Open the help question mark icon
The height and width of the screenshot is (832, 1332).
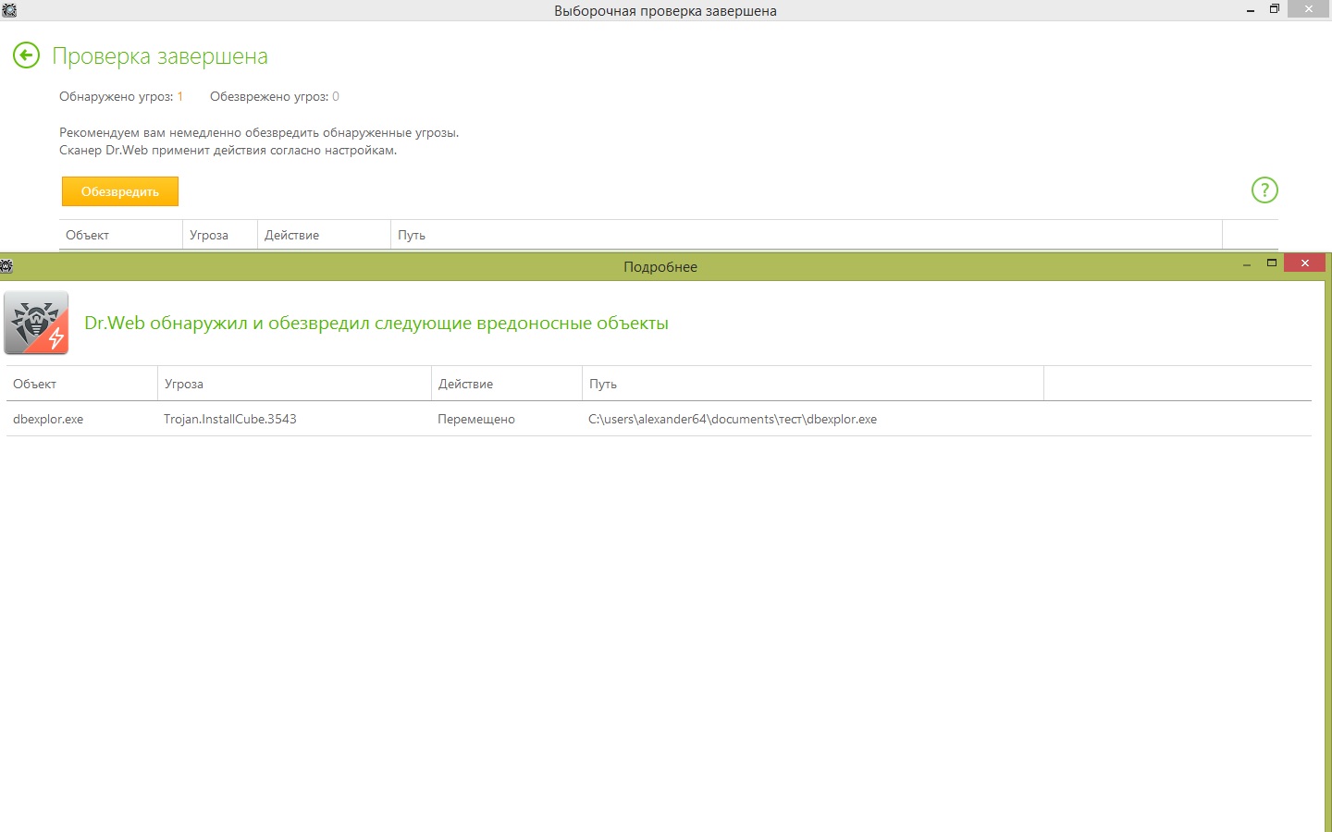(1264, 190)
